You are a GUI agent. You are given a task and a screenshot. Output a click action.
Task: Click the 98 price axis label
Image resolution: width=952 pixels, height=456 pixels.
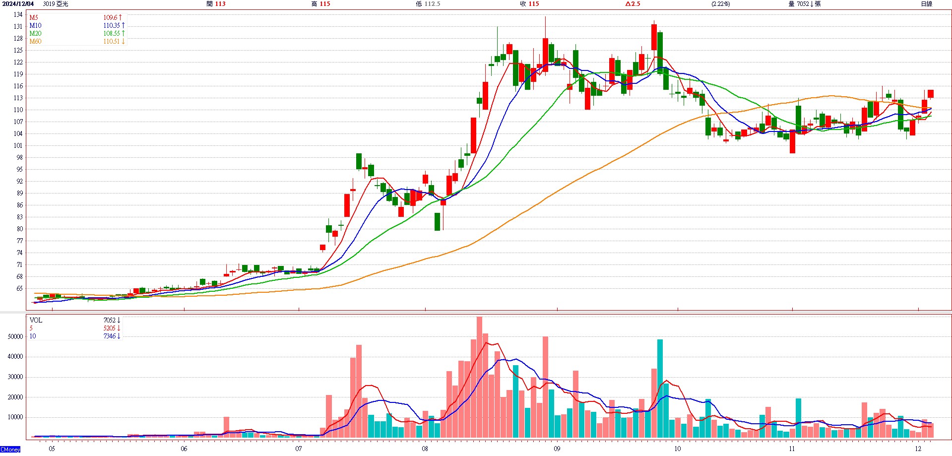point(19,157)
